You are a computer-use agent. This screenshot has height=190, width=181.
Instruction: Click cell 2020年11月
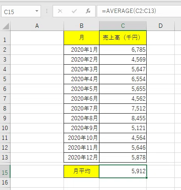pyautogui.click(x=82, y=148)
